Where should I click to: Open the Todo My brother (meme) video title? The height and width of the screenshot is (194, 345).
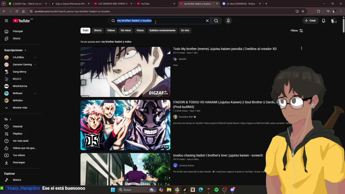[x=225, y=49]
